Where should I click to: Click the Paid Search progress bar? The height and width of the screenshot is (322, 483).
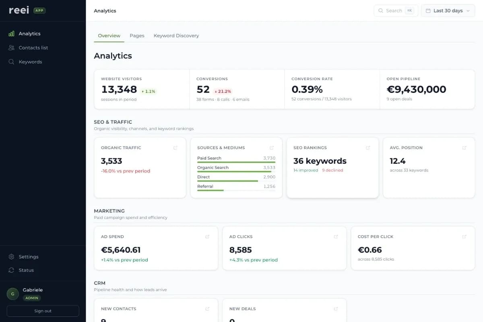tap(236, 162)
